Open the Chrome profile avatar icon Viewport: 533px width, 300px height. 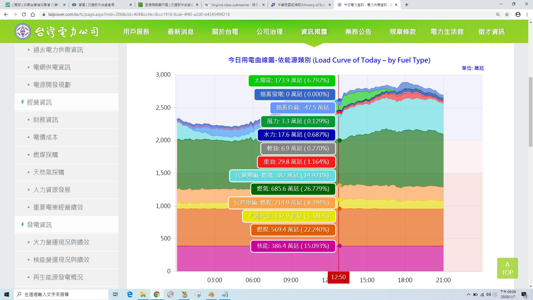(518, 14)
